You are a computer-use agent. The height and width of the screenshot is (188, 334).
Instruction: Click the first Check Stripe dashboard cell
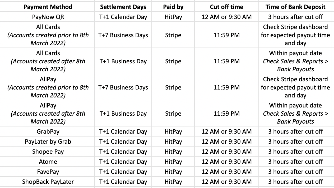click(x=295, y=35)
